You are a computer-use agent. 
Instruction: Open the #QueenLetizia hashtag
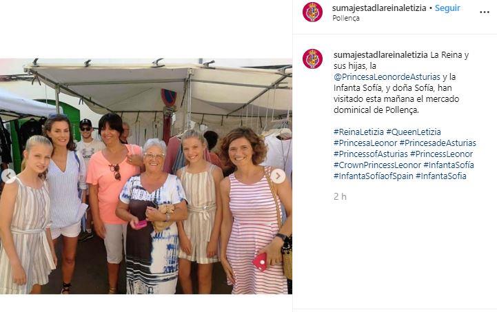[x=414, y=132]
